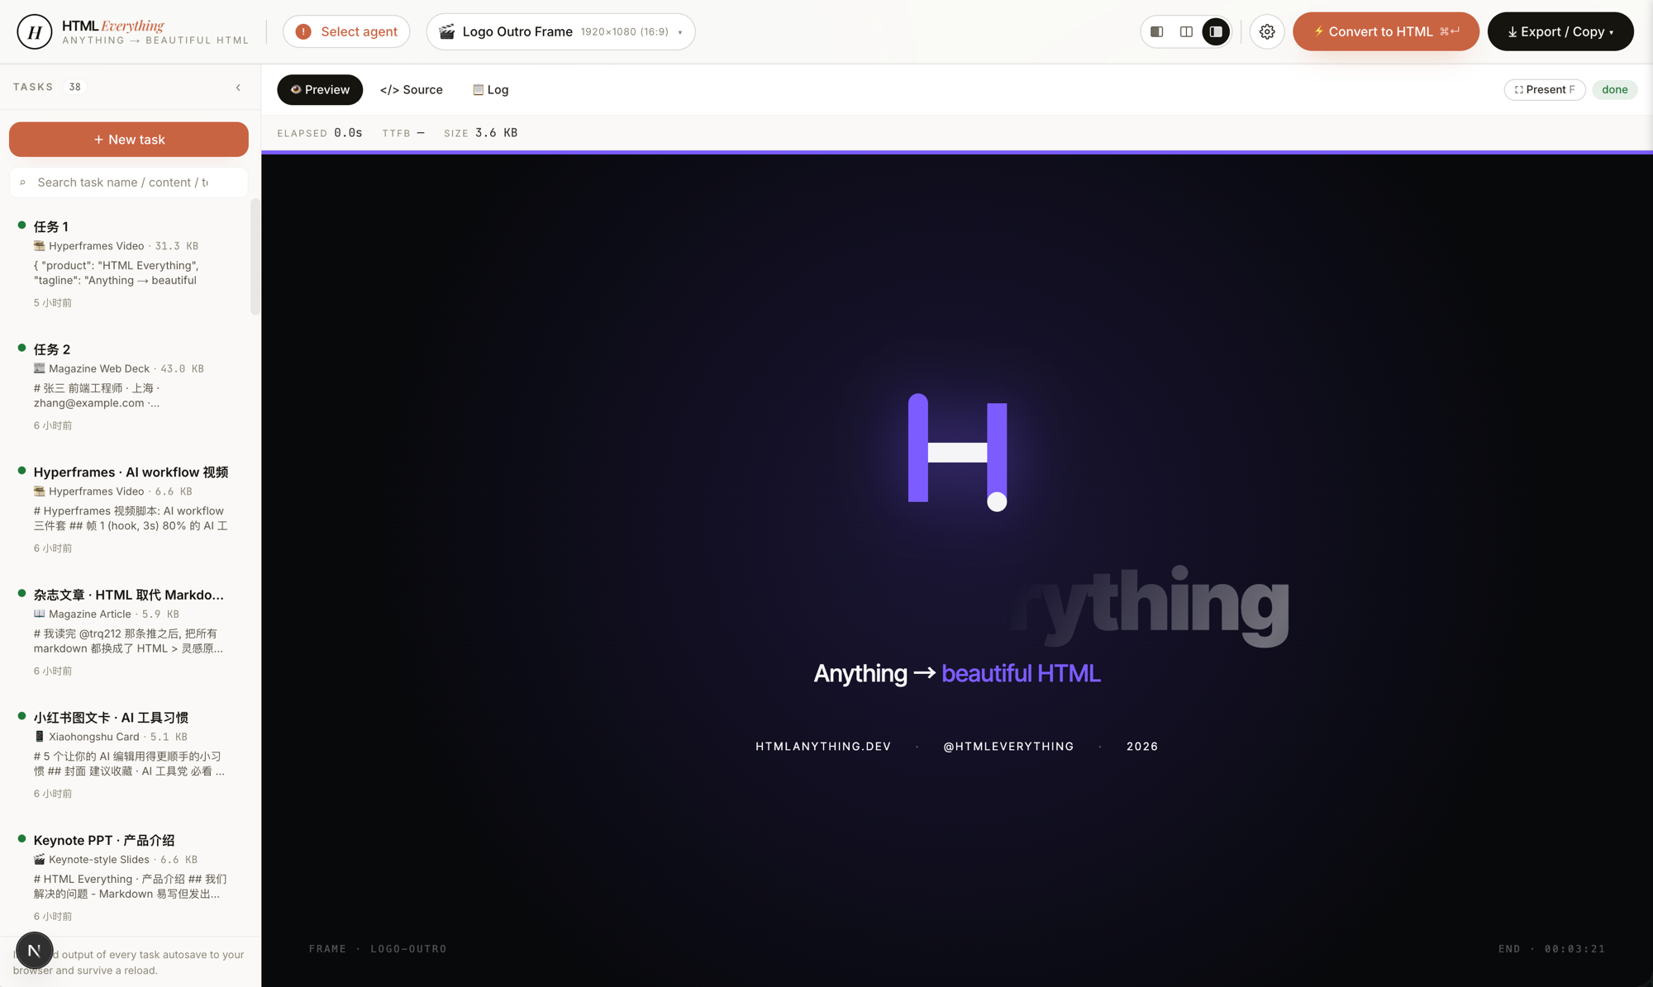Click the TTFB stat label
The height and width of the screenshot is (987, 1653).
pyautogui.click(x=396, y=133)
